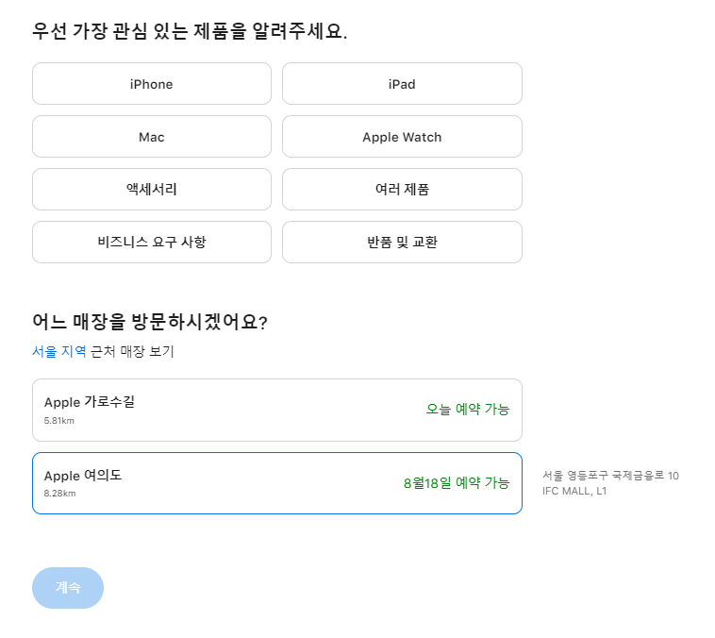The height and width of the screenshot is (638, 715).
Task: Select 반품 및 교환 option
Action: tap(402, 243)
